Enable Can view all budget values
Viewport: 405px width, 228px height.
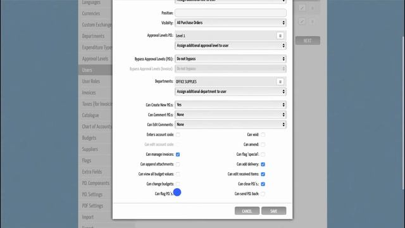pos(178,174)
